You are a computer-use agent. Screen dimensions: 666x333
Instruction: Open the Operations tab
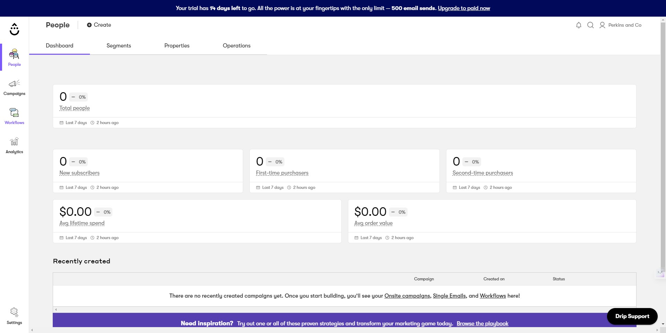(237, 46)
